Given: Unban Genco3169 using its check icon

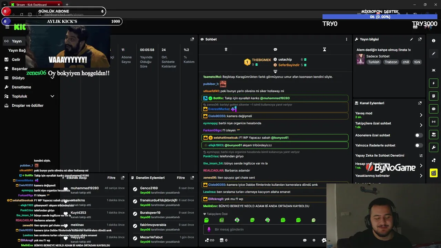Looking at the screenshot, I should [x=135, y=189].
